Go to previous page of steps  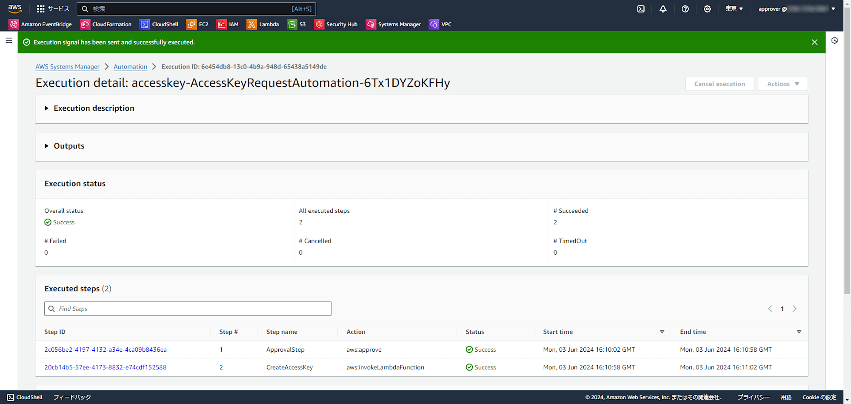[770, 309]
